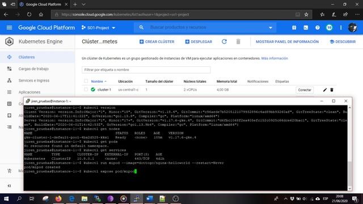Click CREAR CLÚSTER button
Image resolution: width=363 pixels, height=204 pixels.
[x=157, y=41]
